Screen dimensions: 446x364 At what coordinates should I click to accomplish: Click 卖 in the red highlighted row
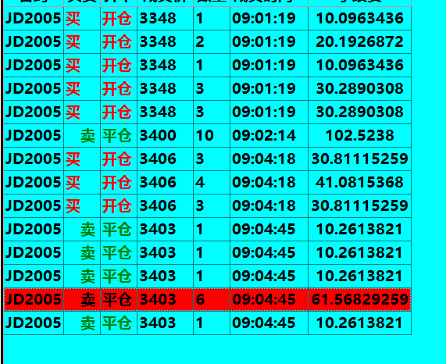[88, 300]
